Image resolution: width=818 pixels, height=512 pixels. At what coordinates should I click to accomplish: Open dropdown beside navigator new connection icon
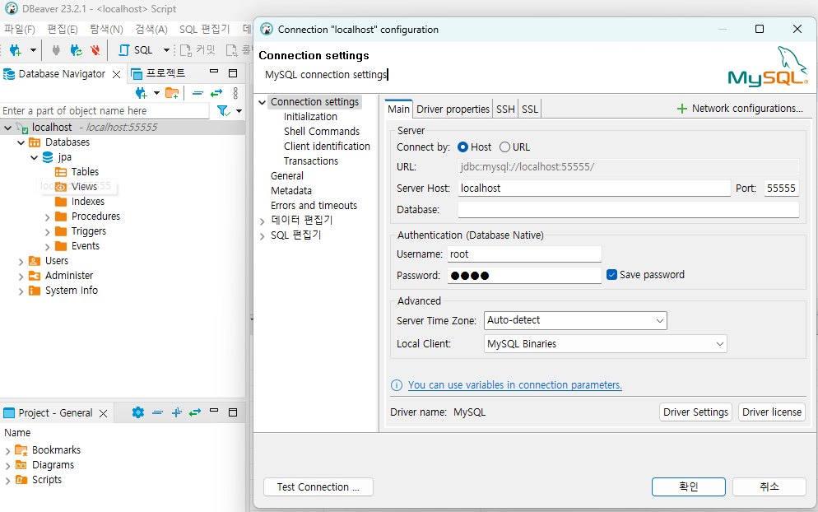coord(156,93)
